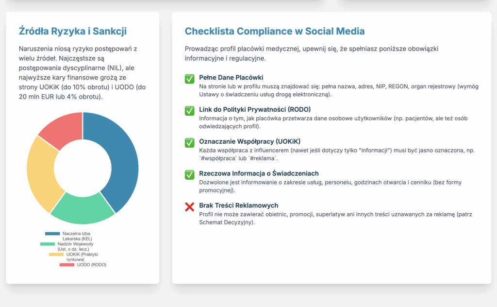Toggle the Nadzór Wojewody legend label
The image size is (497, 307).
coord(75,246)
